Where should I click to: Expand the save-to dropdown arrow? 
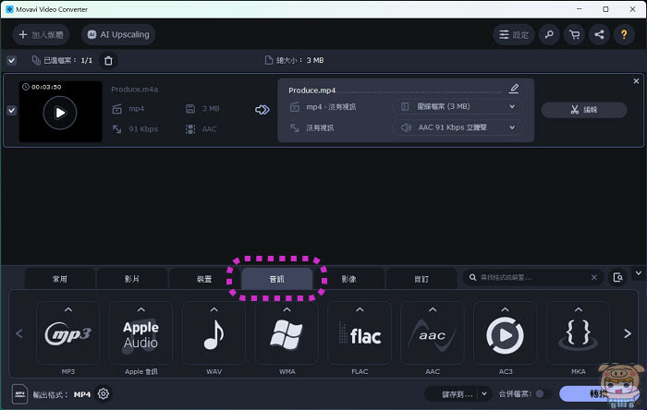pos(484,394)
